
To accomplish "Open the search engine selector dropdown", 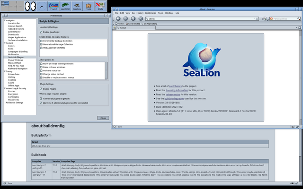I will [x=274, y=19].
